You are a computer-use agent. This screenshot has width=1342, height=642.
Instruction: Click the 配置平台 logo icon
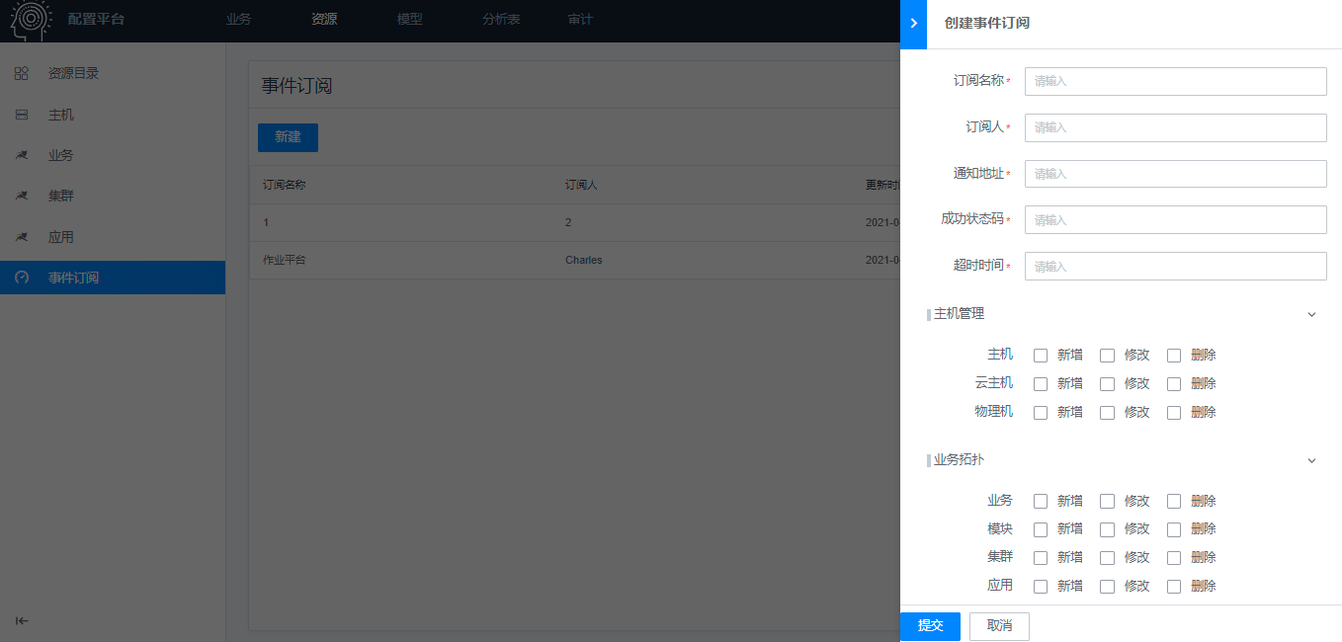coord(31,20)
